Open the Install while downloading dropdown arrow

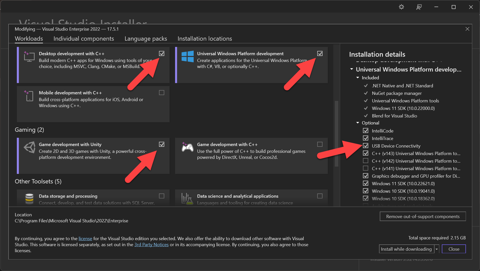point(437,249)
